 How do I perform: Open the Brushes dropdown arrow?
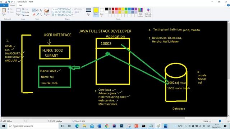47,16
